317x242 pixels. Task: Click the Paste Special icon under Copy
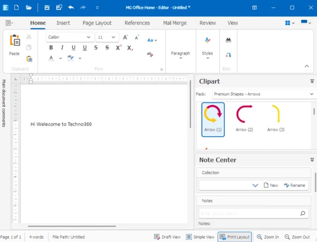[29, 59]
